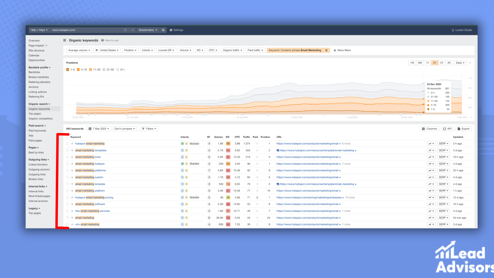Open the Organic traffic filter dropdown

(232, 50)
